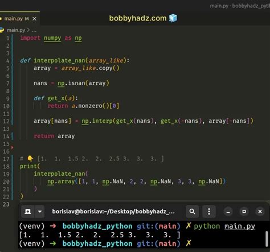Click function name interpolate_nan on line 4
The height and width of the screenshot is (252, 270).
click(x=59, y=60)
